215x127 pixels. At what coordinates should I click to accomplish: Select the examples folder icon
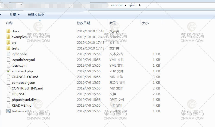[x=8, y=37]
